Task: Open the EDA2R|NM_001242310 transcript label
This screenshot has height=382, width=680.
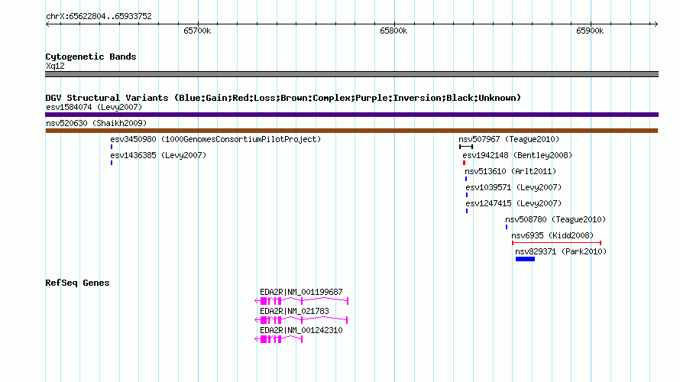Action: click(x=301, y=330)
